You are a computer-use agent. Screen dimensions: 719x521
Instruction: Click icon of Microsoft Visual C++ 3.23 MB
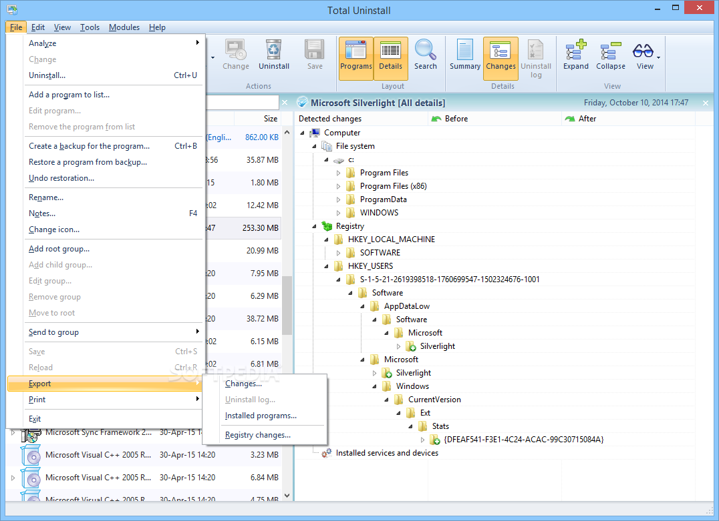click(31, 455)
